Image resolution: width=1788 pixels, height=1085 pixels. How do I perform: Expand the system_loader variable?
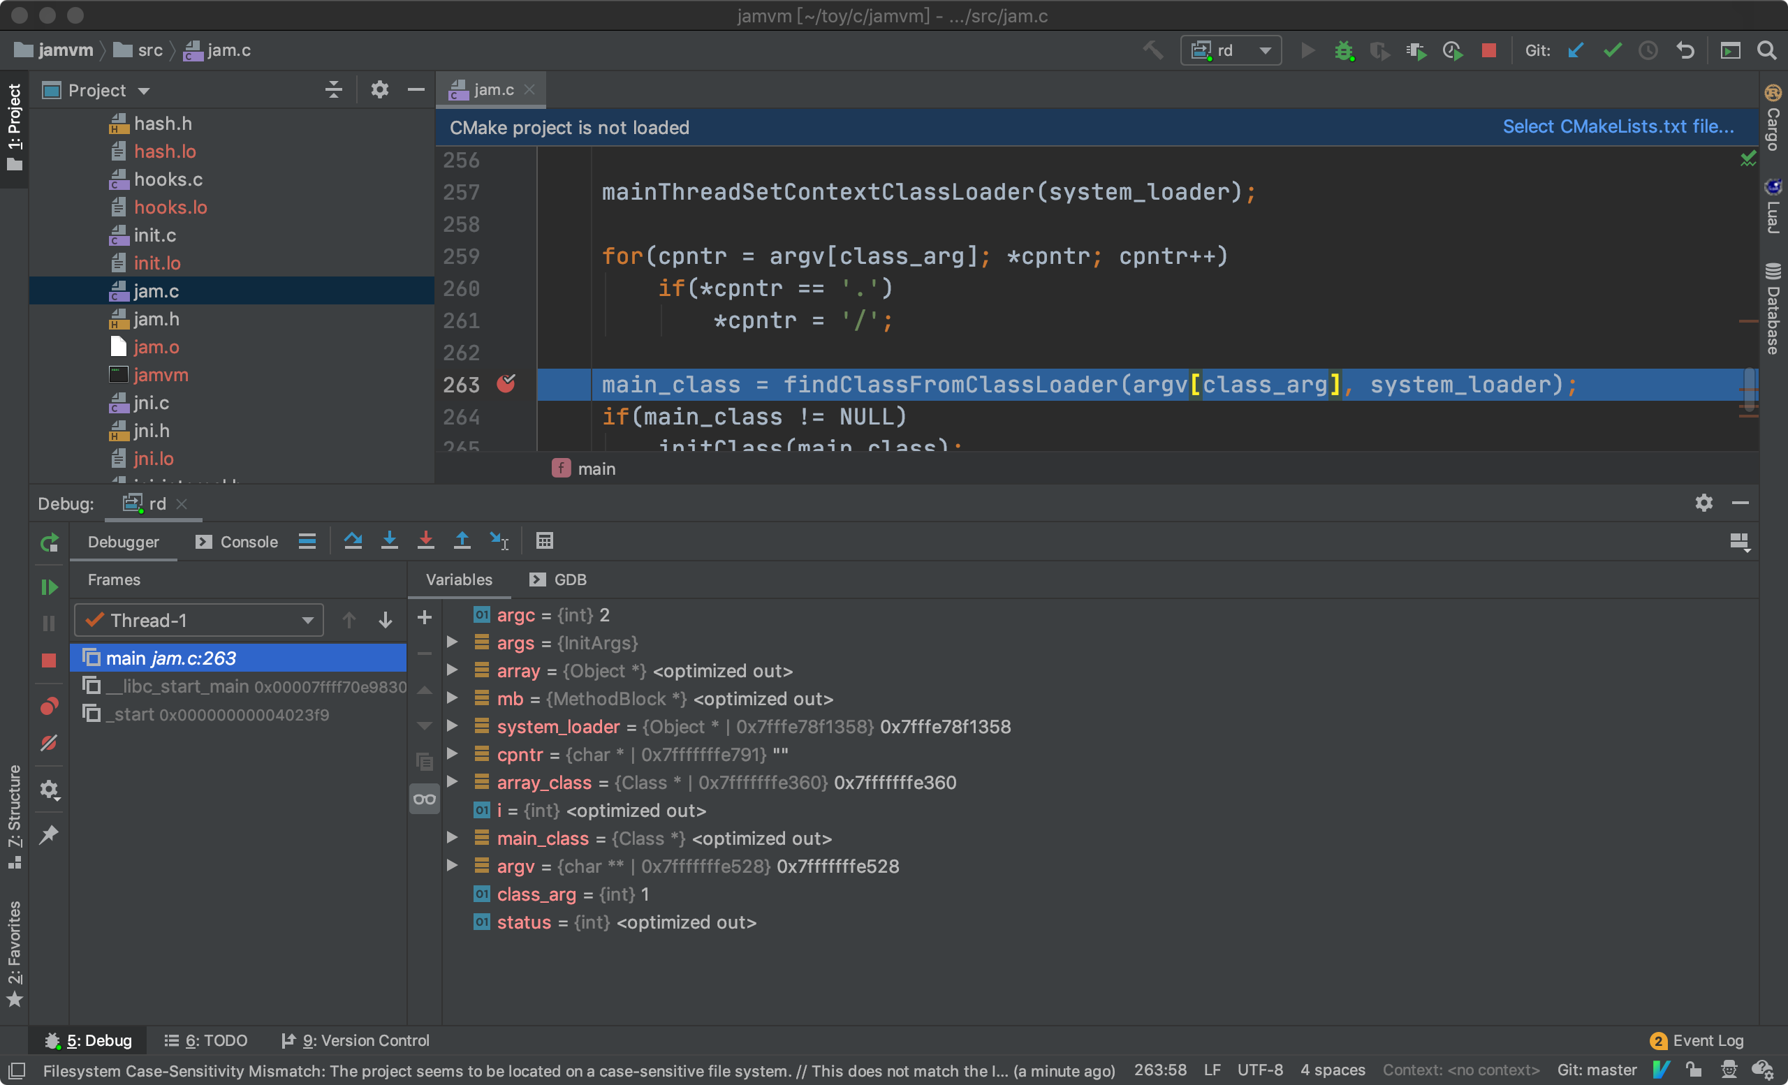coord(452,726)
